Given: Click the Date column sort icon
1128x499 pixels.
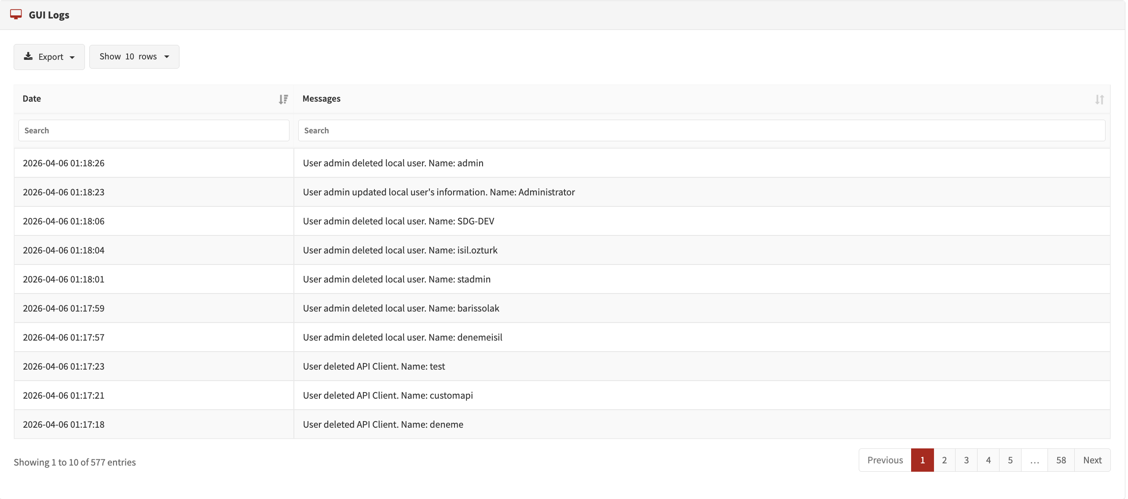Looking at the screenshot, I should tap(283, 99).
